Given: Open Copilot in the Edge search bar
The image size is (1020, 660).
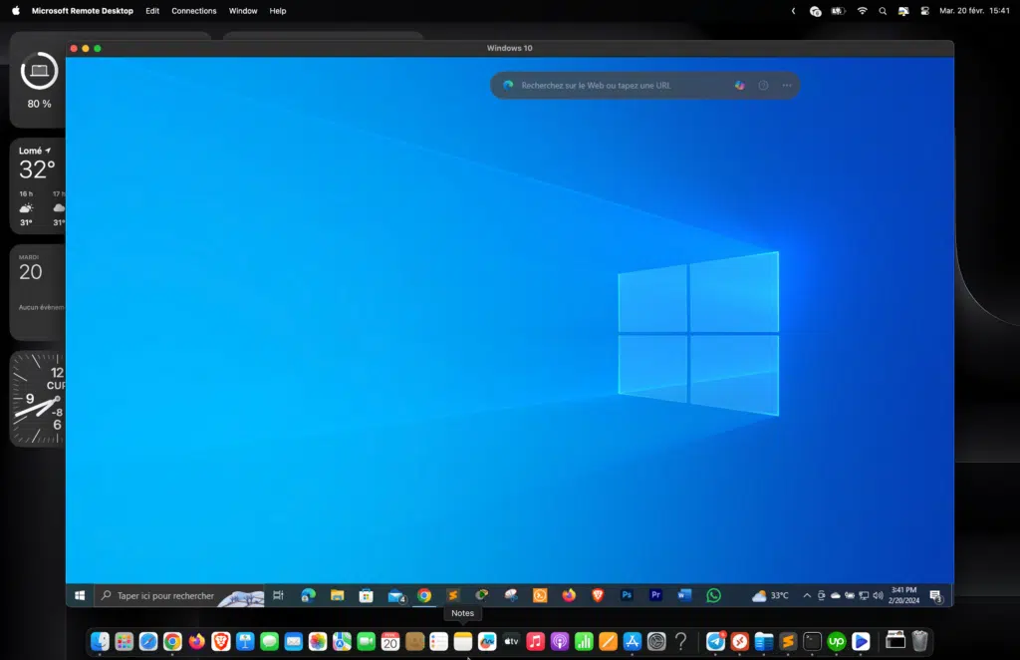Looking at the screenshot, I should pyautogui.click(x=740, y=86).
